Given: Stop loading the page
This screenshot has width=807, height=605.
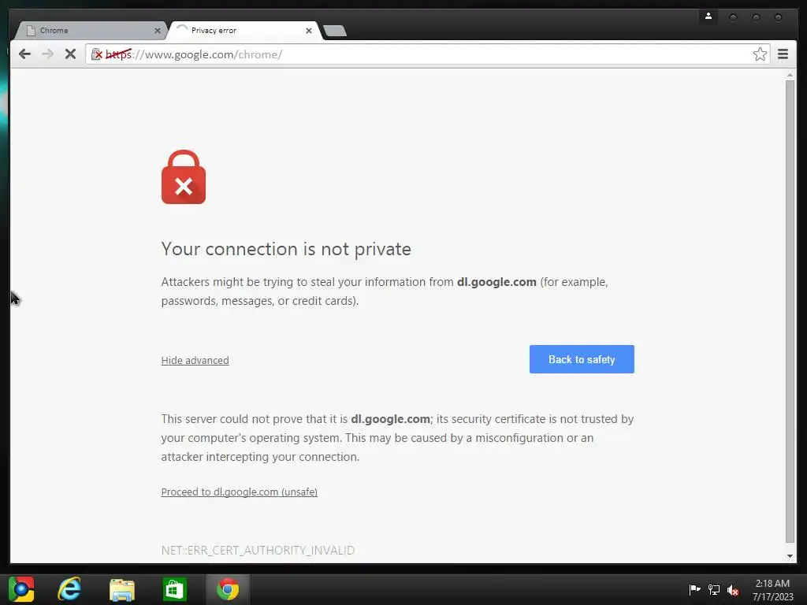Looking at the screenshot, I should point(70,54).
